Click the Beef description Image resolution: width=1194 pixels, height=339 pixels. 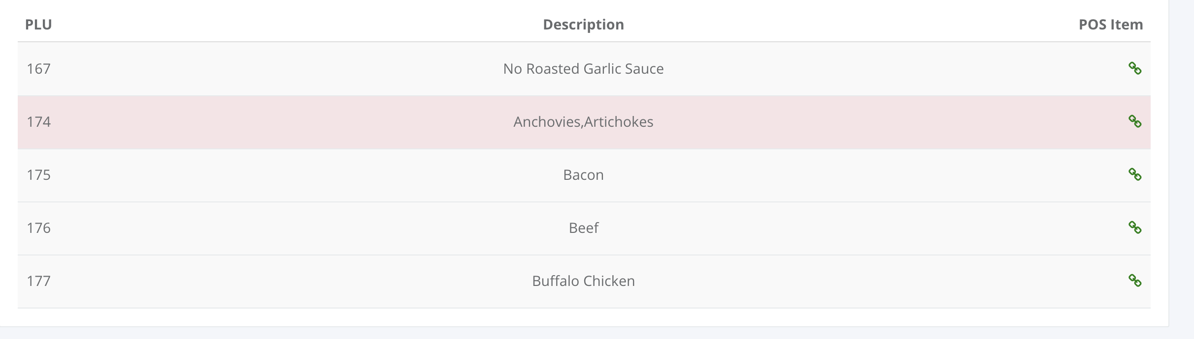583,228
